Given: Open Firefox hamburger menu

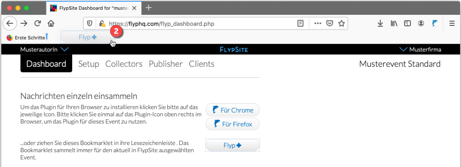Looking at the screenshot, I should click(x=452, y=24).
